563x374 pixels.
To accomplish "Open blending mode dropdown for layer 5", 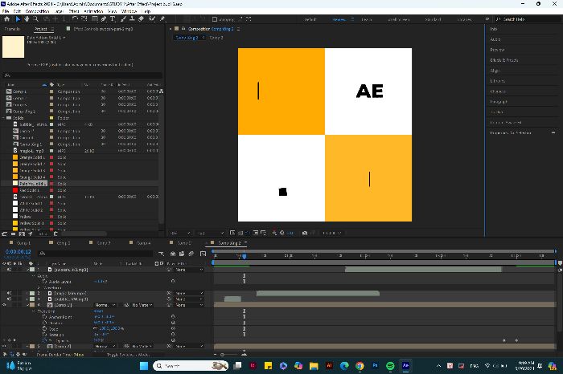I will [x=105, y=347].
